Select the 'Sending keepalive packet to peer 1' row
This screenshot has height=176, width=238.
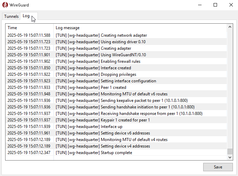pyautogui.click(x=116, y=101)
